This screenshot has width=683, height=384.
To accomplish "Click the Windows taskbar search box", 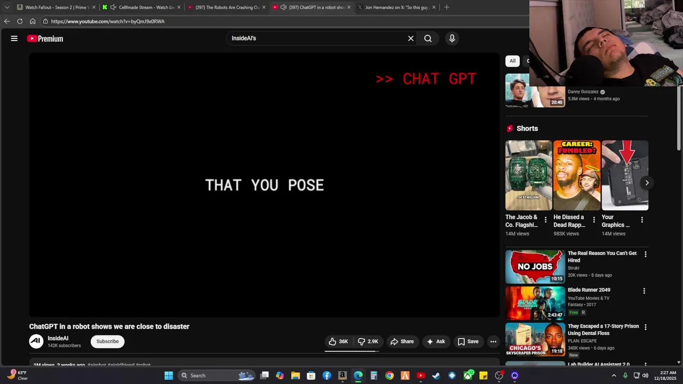I will pyautogui.click(x=216, y=375).
